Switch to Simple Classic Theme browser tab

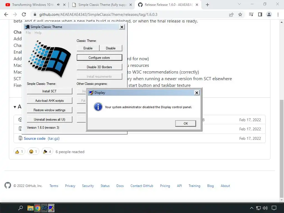[x=102, y=5]
